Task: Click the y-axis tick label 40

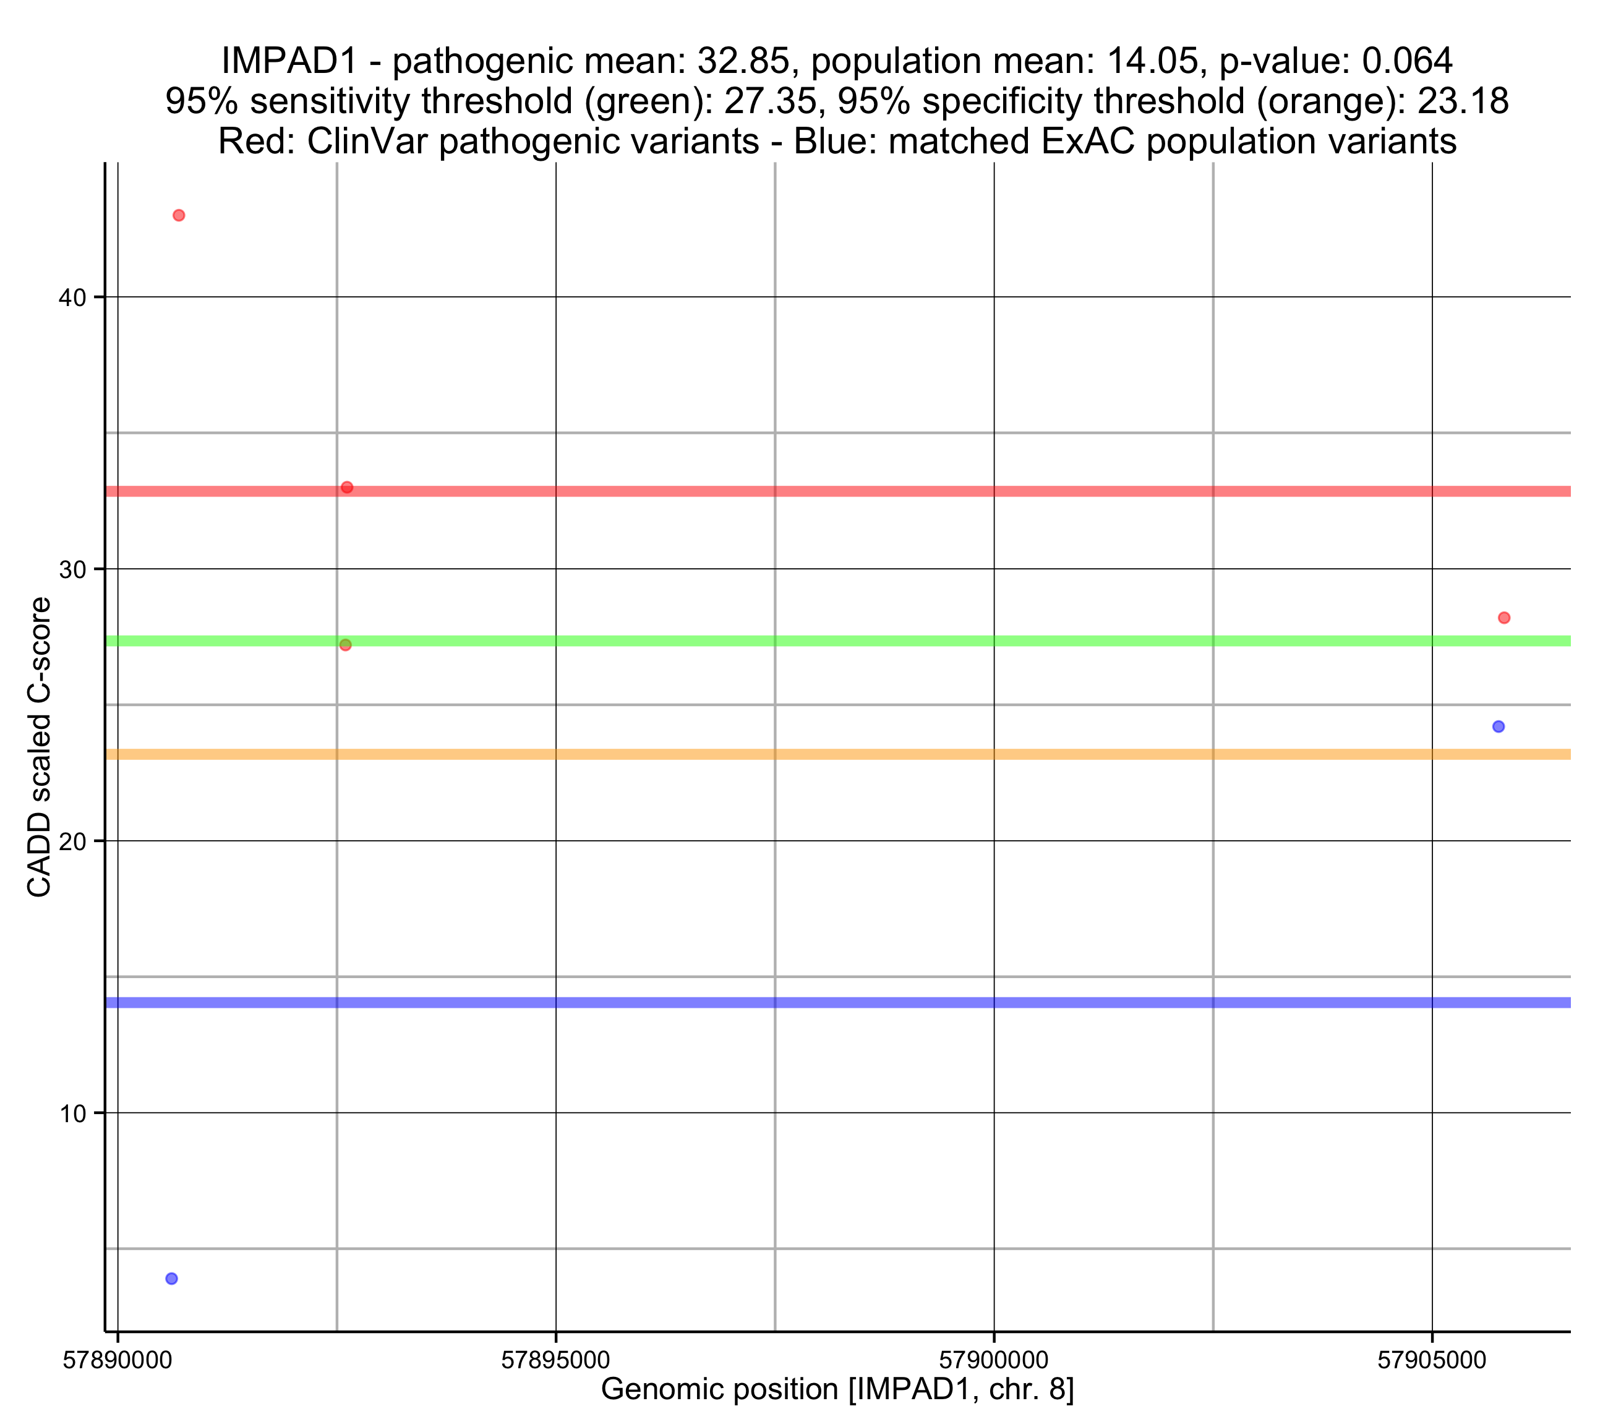Action: 72,298
